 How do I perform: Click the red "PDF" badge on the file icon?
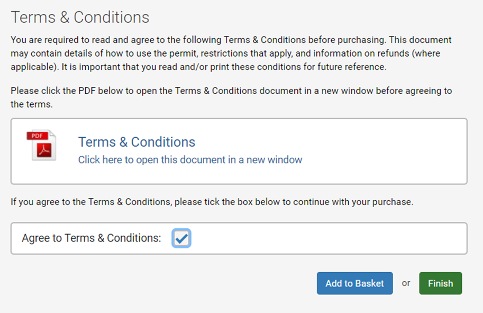pos(37,136)
